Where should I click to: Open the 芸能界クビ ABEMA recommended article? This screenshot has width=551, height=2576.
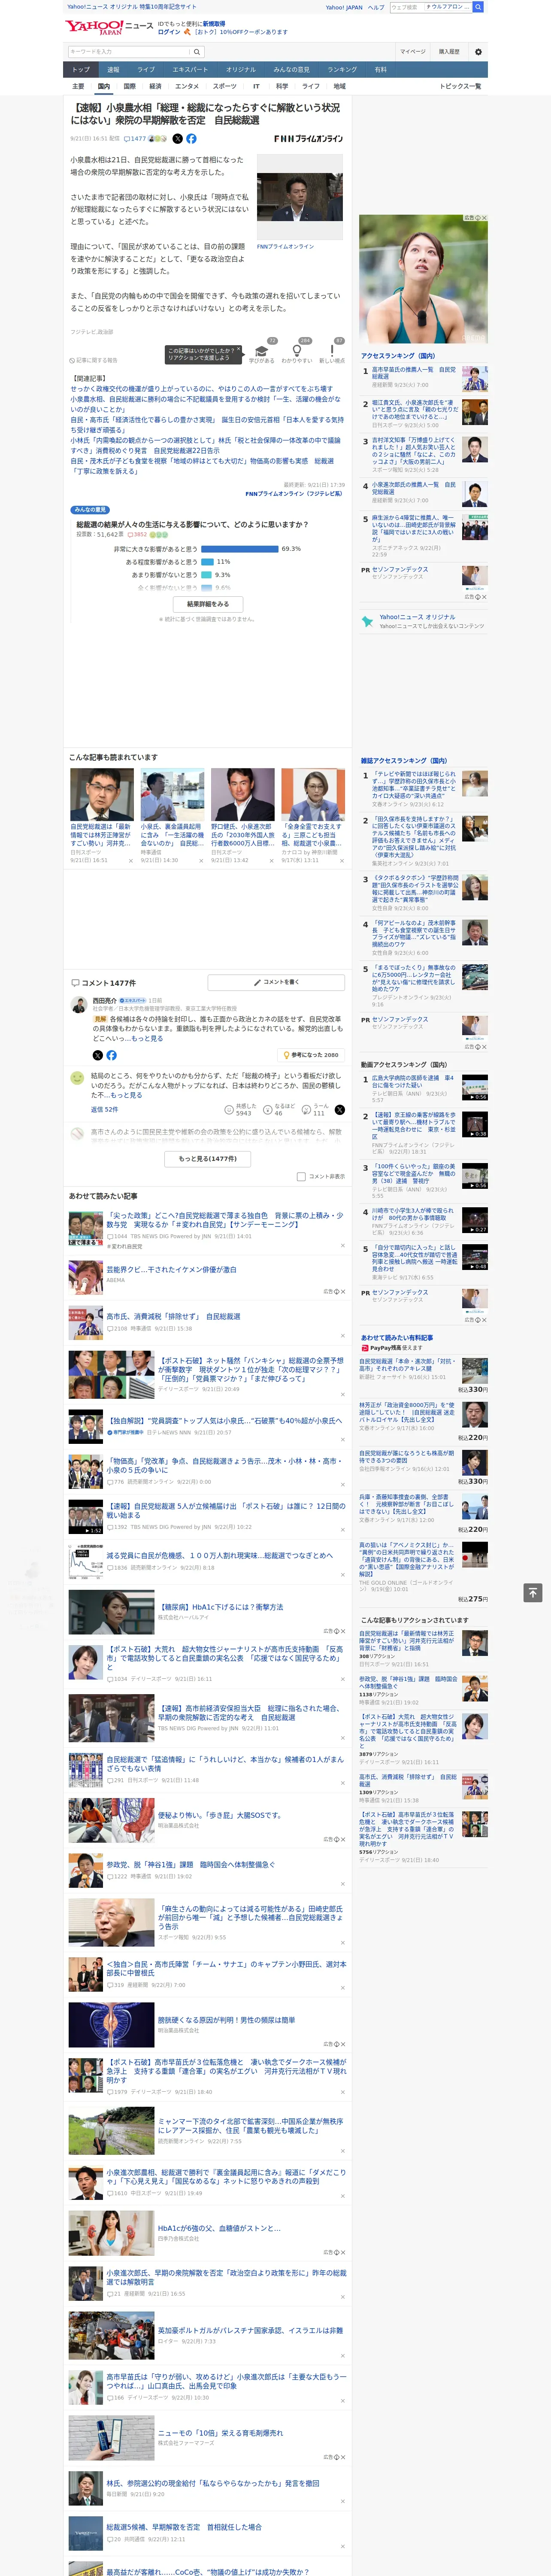[x=171, y=1270]
